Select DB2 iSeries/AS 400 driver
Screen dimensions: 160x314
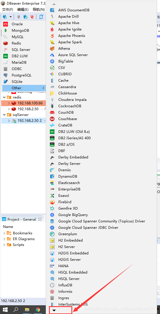coord(102,138)
